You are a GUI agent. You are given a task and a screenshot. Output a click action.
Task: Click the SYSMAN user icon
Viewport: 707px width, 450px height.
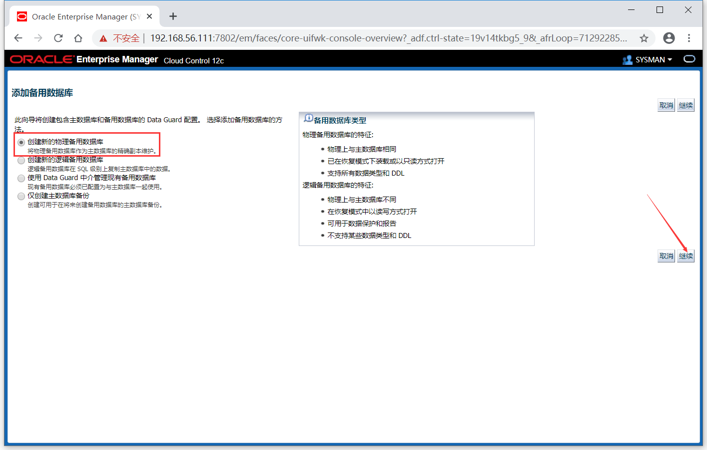tap(628, 60)
